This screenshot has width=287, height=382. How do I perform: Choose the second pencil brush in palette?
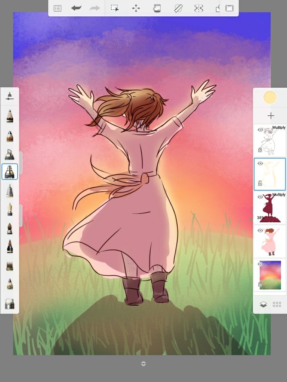pyautogui.click(x=10, y=136)
